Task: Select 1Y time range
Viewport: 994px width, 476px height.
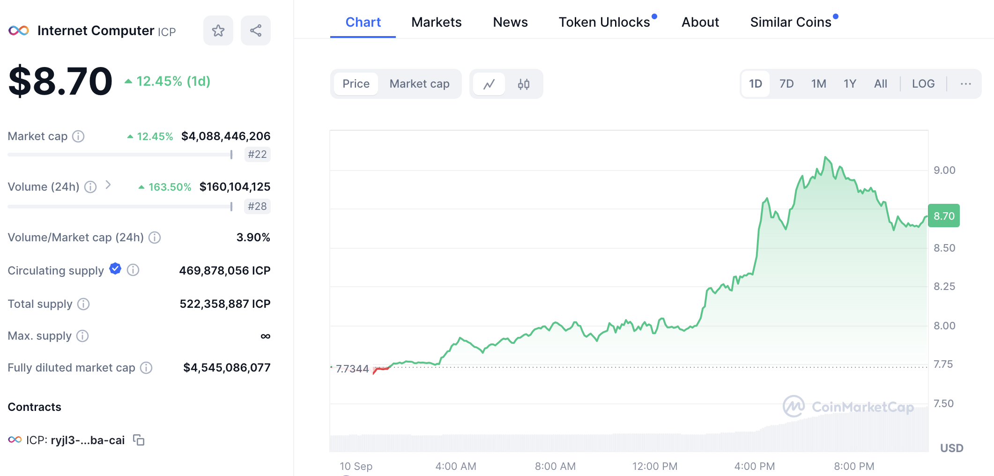Action: 850,84
